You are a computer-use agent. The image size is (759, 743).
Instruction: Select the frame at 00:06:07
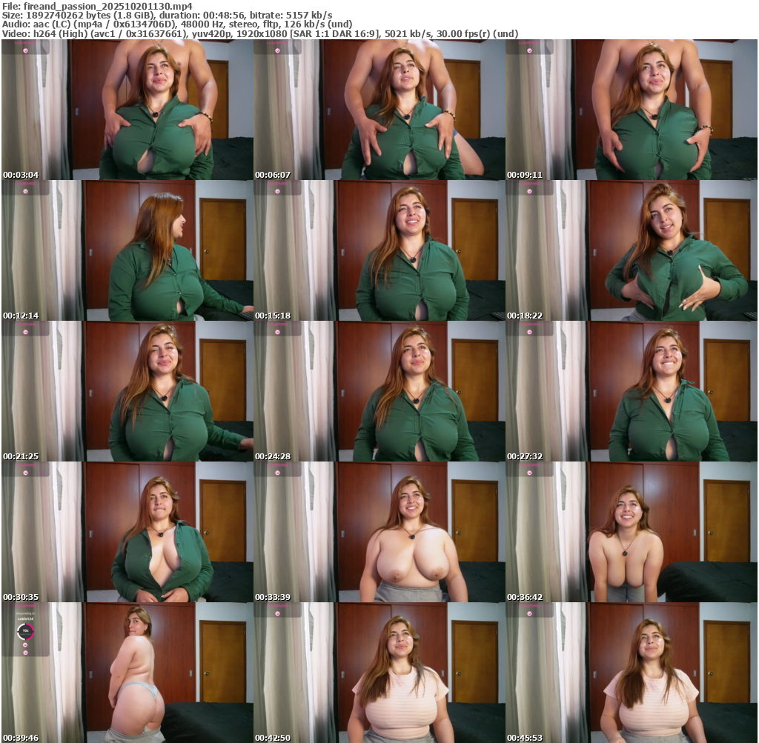(379, 110)
